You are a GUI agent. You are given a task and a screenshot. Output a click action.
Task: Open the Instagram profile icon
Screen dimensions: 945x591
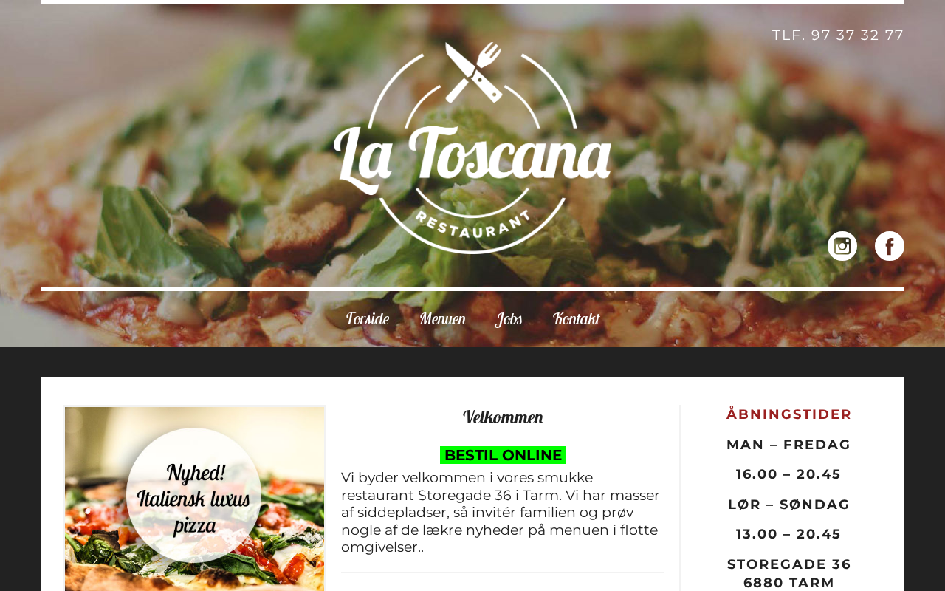pyautogui.click(x=842, y=246)
